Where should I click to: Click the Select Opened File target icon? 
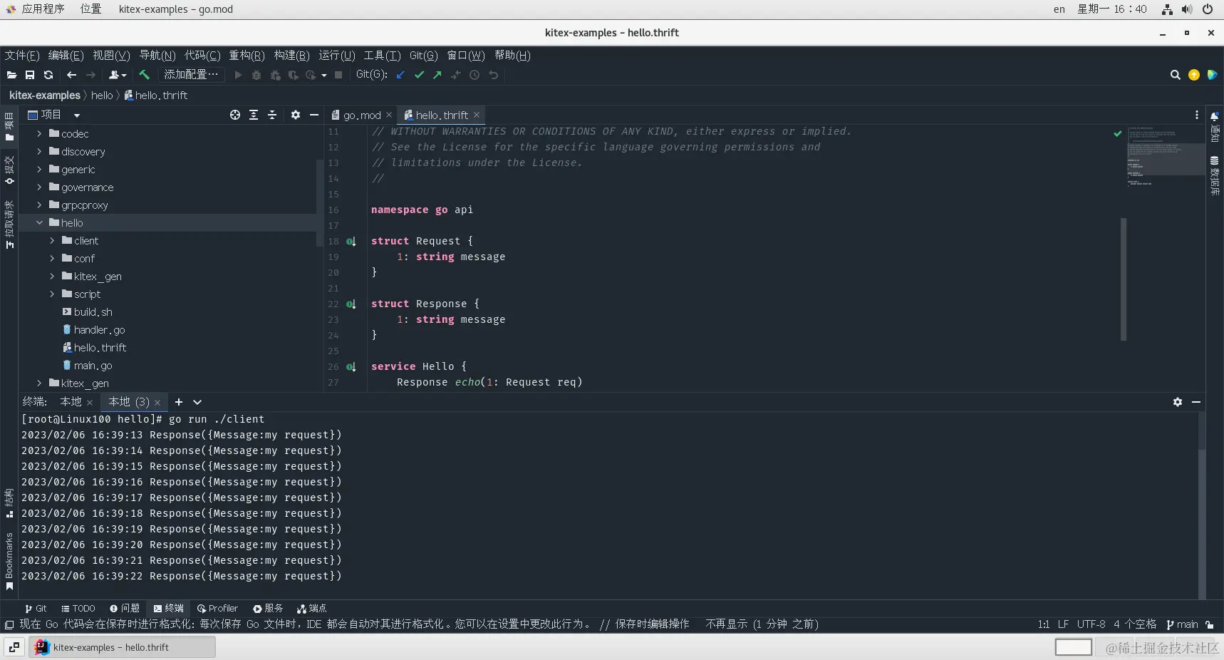(x=235, y=115)
